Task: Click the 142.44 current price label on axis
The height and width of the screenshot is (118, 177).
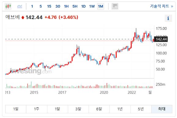Action: tap(161, 39)
